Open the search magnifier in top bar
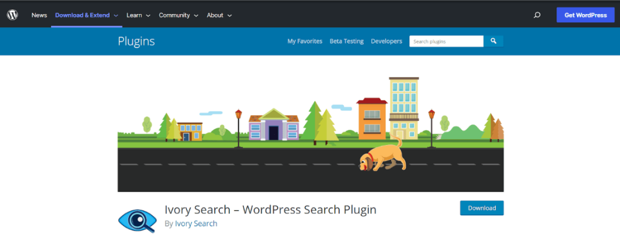 coord(536,15)
